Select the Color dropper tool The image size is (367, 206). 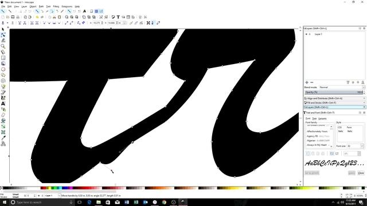pos(3,138)
